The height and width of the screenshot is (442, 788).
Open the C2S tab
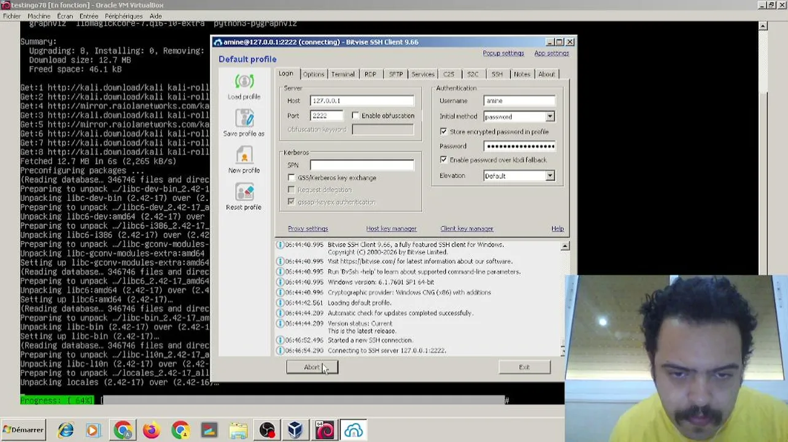449,74
